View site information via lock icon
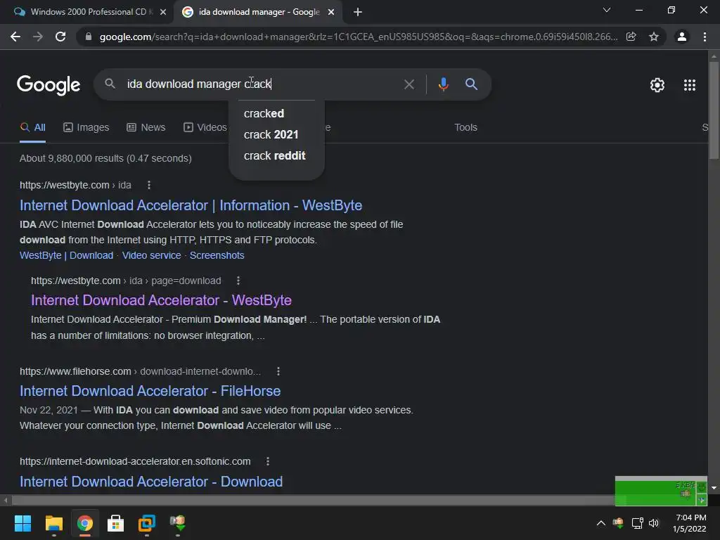Image resolution: width=720 pixels, height=540 pixels. click(x=89, y=37)
